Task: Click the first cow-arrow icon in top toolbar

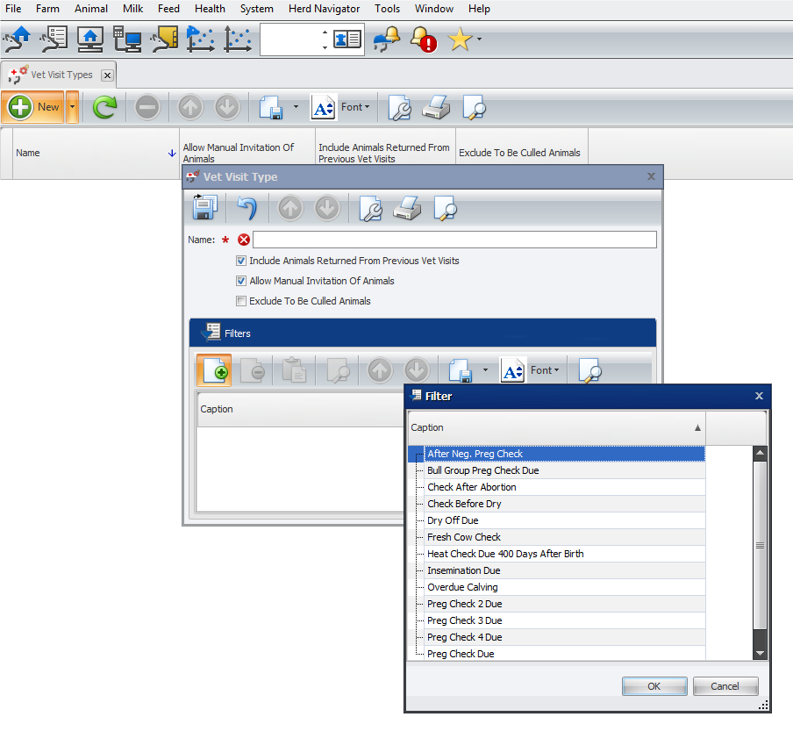Action: 17,39
